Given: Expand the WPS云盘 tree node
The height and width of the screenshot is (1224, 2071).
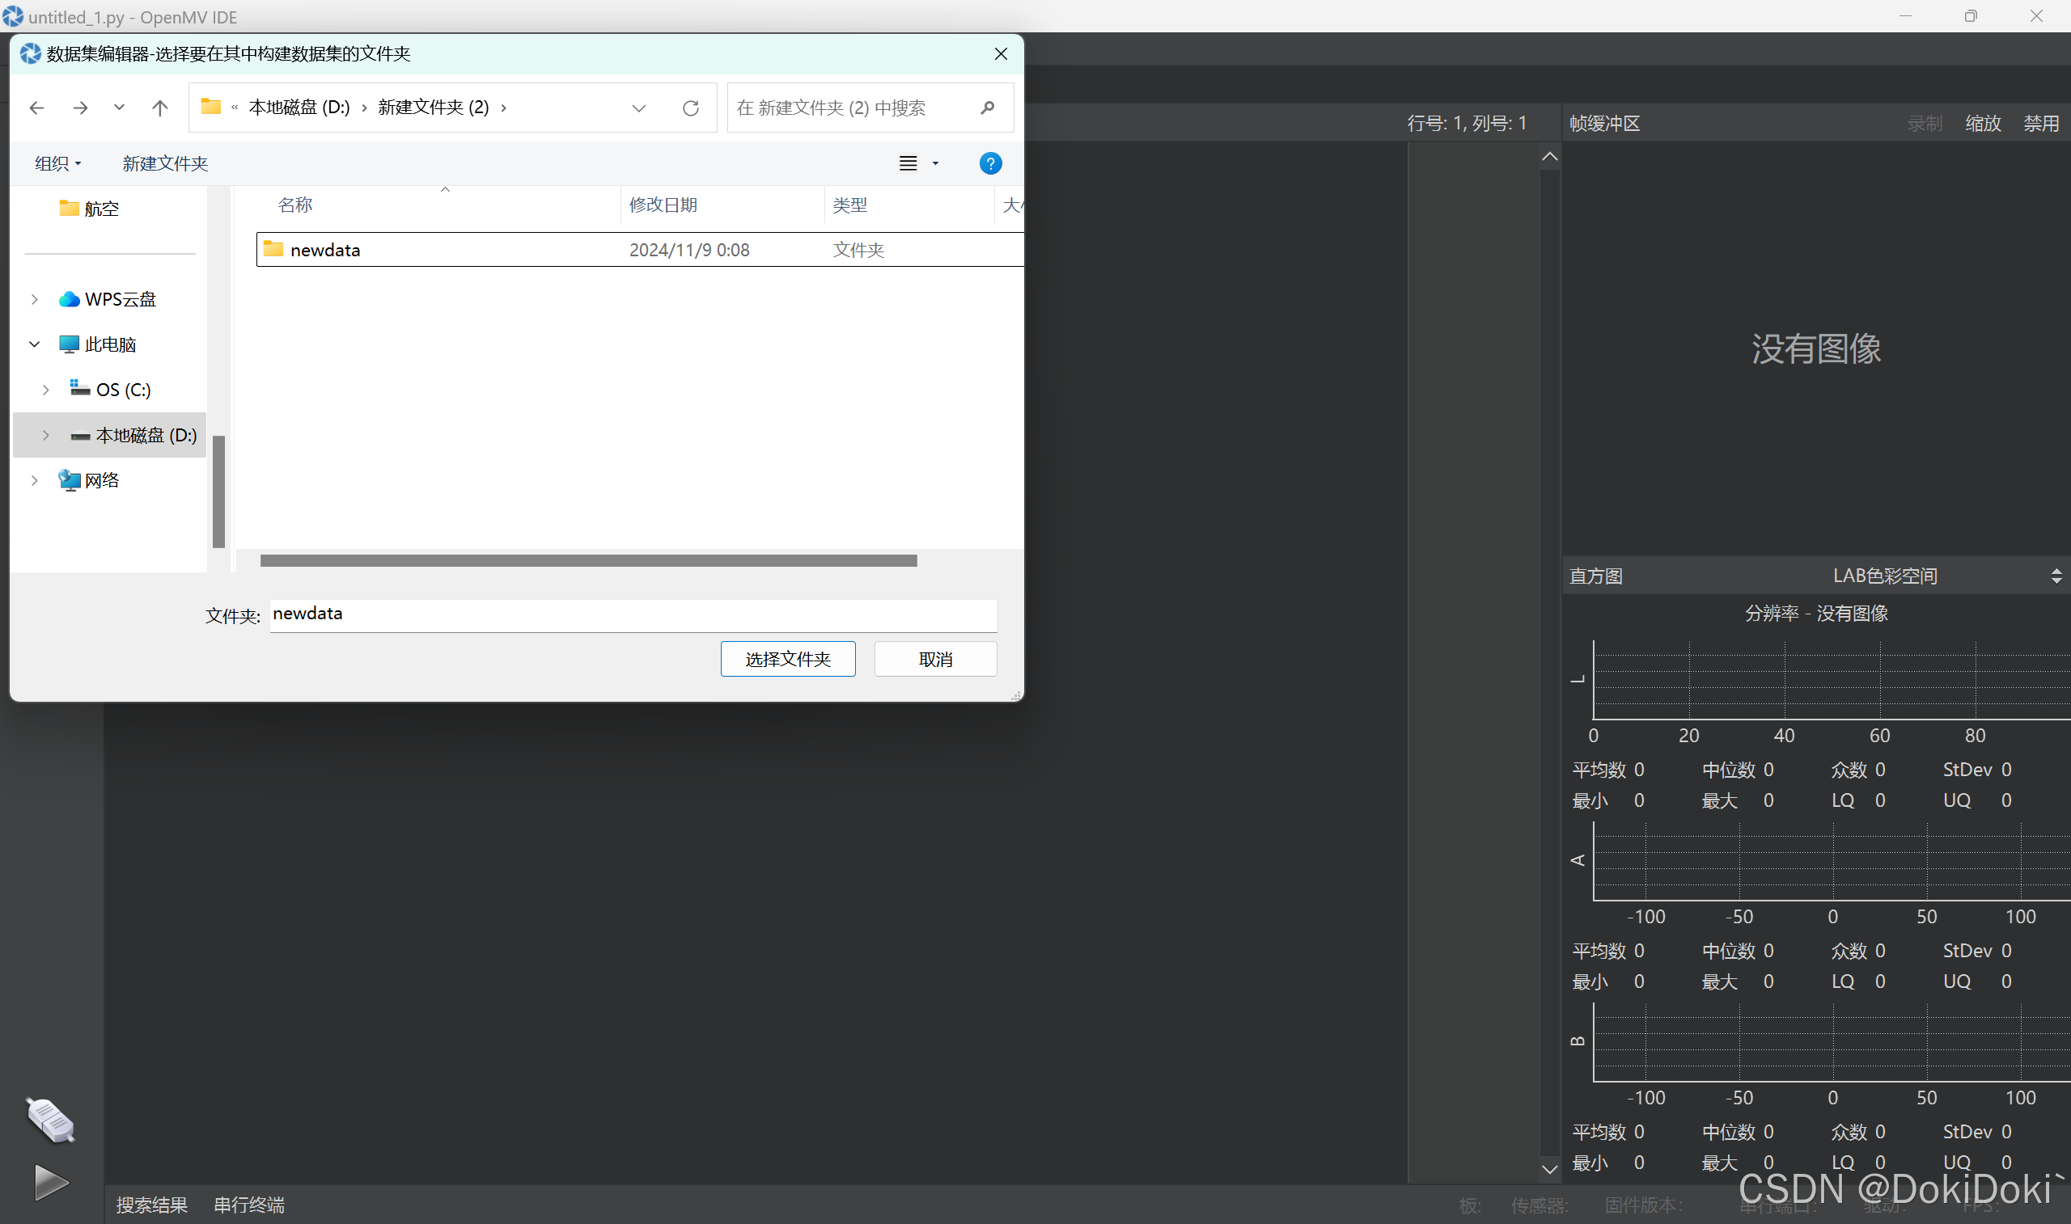Looking at the screenshot, I should click(35, 299).
